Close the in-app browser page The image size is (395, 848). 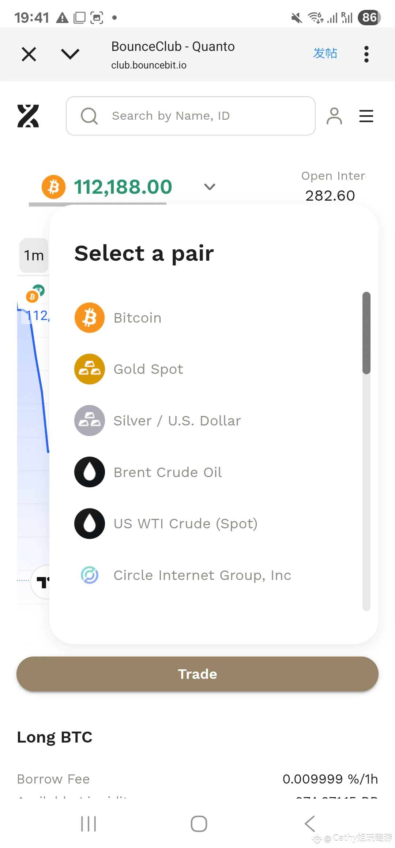29,54
